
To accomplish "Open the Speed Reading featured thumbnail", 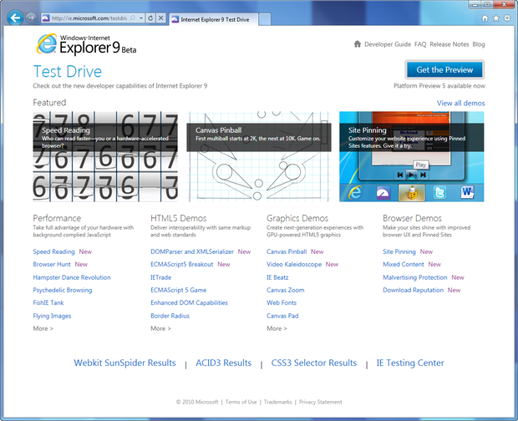I will [105, 156].
